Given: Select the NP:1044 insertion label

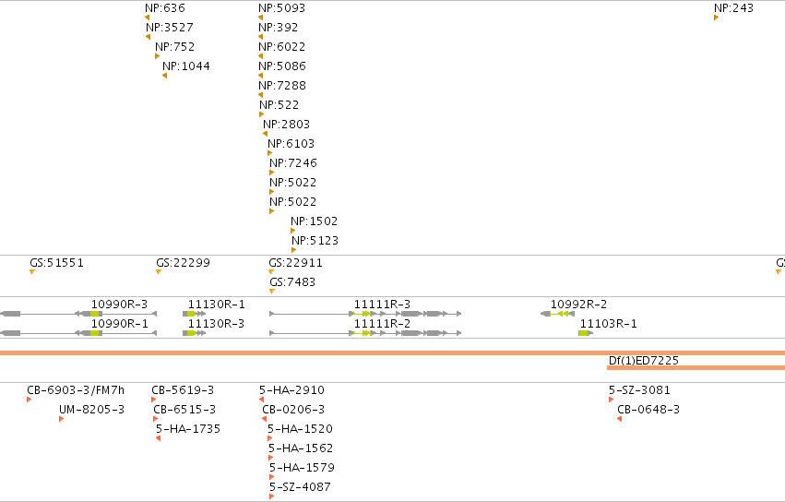Looking at the screenshot, I should pyautogui.click(x=185, y=66).
